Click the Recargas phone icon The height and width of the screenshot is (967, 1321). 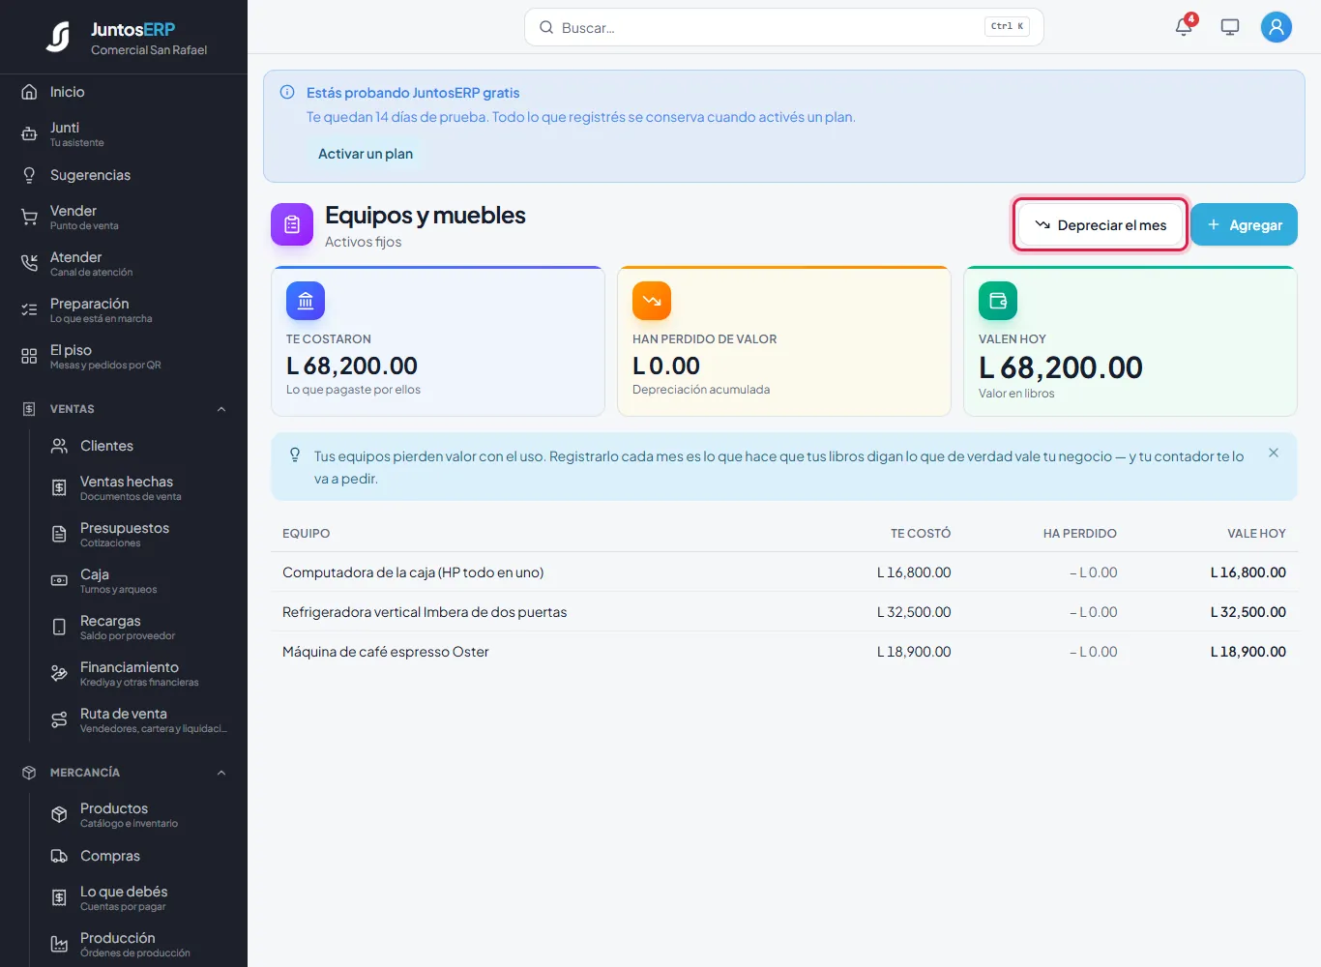[x=59, y=628]
